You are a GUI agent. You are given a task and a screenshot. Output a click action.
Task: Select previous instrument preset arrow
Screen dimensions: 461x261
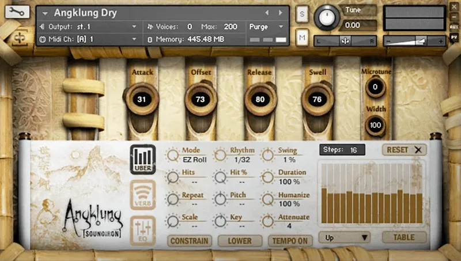pyautogui.click(x=267, y=13)
